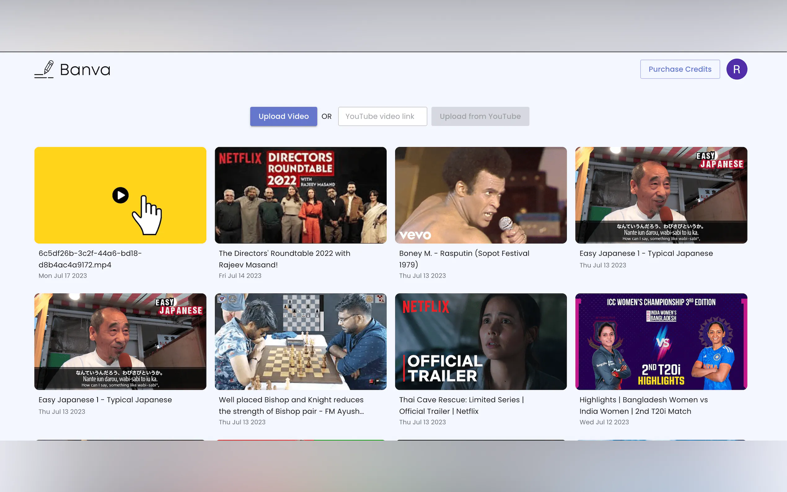This screenshot has height=492, width=787.
Task: Open Directors' Roundtable 2022 thumbnail
Action: [300, 195]
